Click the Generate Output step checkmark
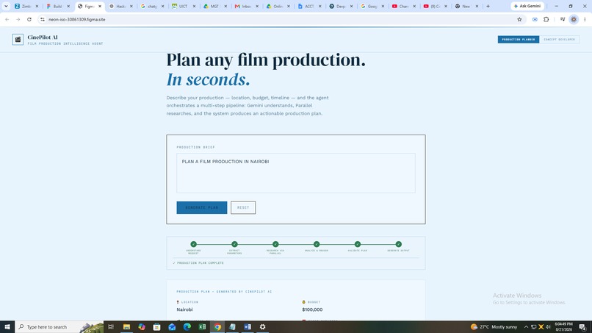Viewport: 592px width, 333px height. (398, 244)
